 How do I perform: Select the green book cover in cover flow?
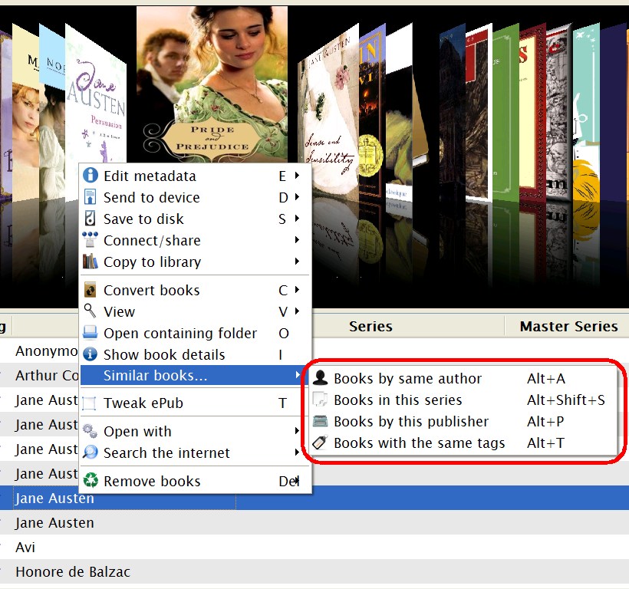pos(506,112)
